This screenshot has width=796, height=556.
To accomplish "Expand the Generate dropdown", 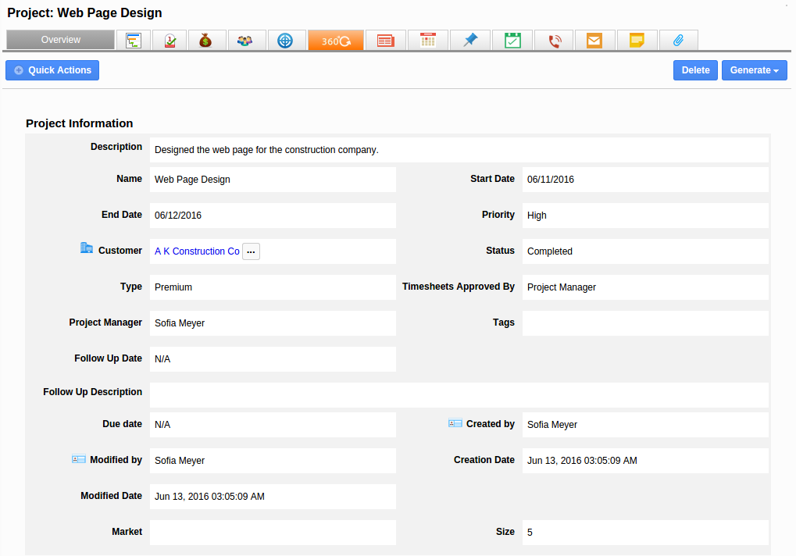I will click(755, 70).
